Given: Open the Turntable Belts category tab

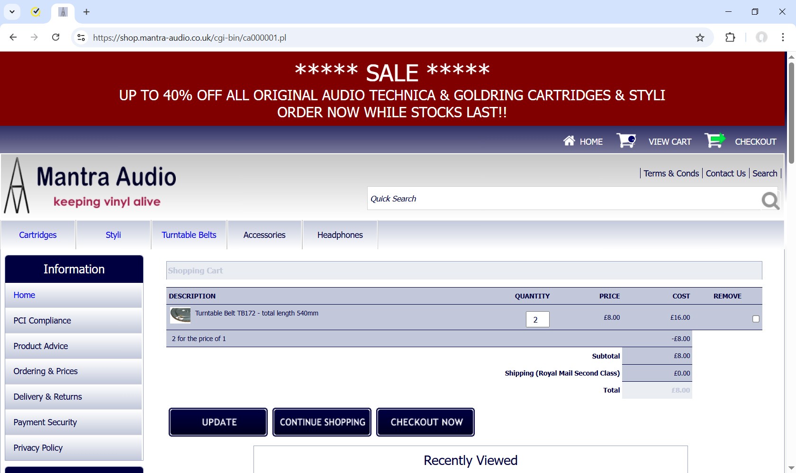Looking at the screenshot, I should tap(189, 235).
